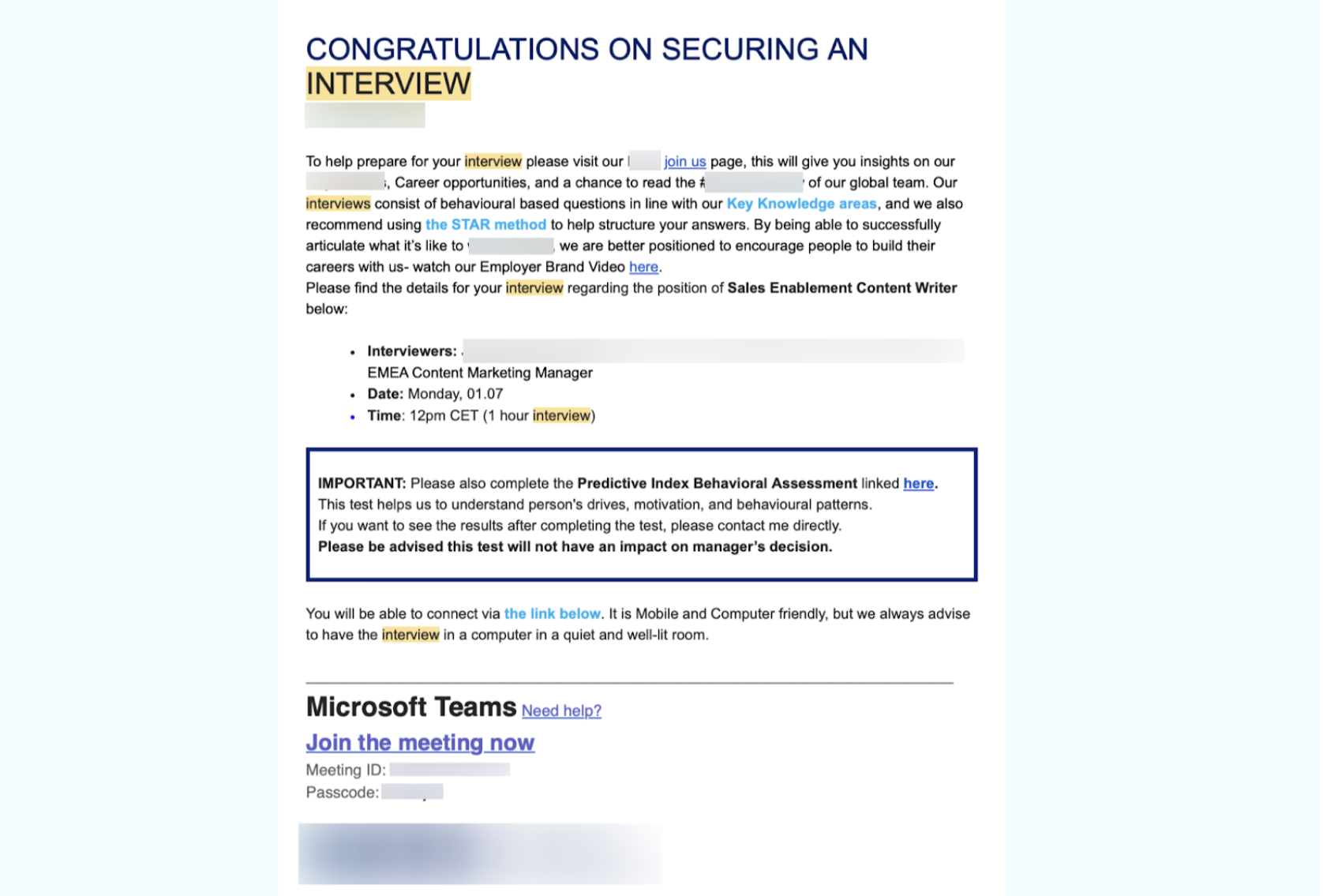
Task: Click the "Need help?" Teams link
Action: (x=561, y=711)
